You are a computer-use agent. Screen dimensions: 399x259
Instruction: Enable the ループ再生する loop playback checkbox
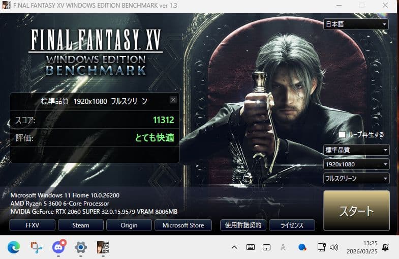342,134
